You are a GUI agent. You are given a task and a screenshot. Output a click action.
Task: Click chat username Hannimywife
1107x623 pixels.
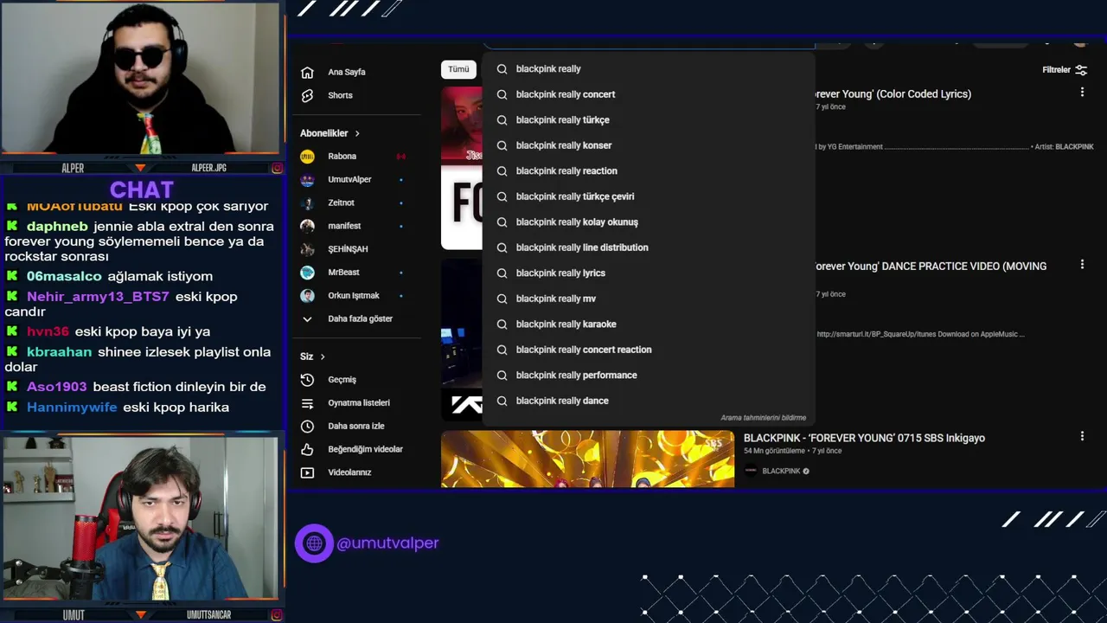(x=72, y=408)
